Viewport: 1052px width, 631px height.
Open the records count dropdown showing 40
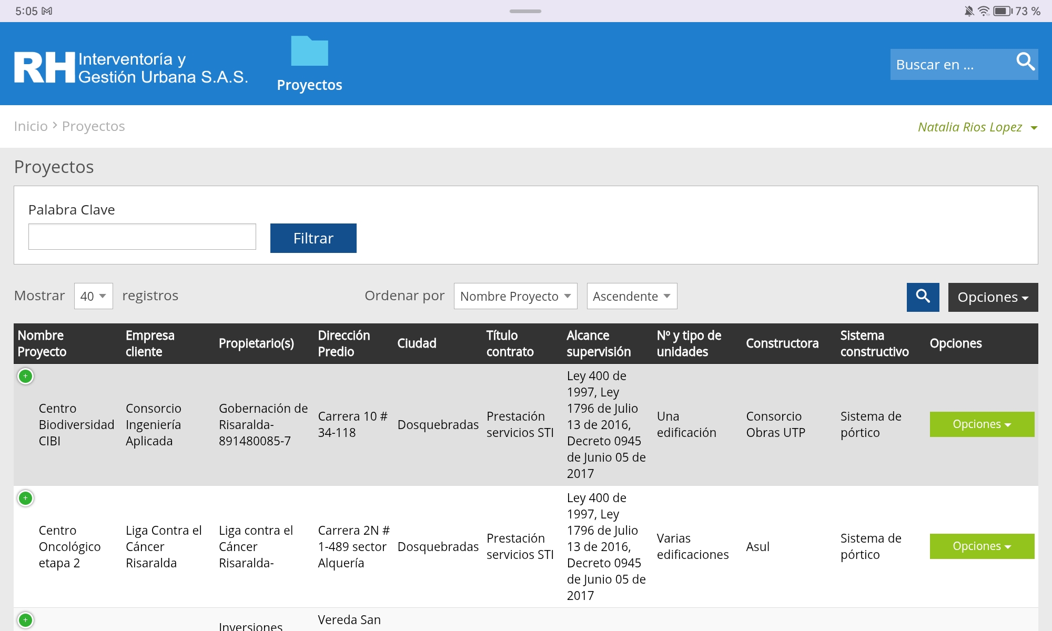[x=93, y=296]
